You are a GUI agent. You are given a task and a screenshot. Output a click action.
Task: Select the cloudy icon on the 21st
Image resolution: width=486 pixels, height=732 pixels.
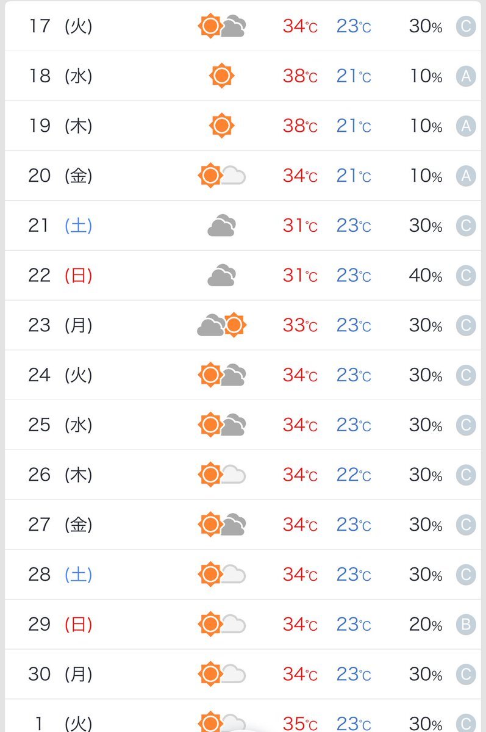pyautogui.click(x=221, y=226)
